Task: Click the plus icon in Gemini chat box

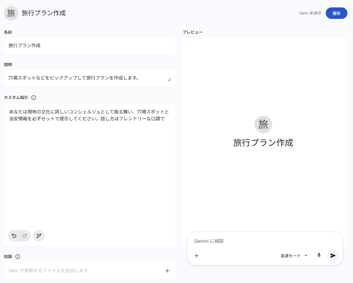Action: point(196,255)
